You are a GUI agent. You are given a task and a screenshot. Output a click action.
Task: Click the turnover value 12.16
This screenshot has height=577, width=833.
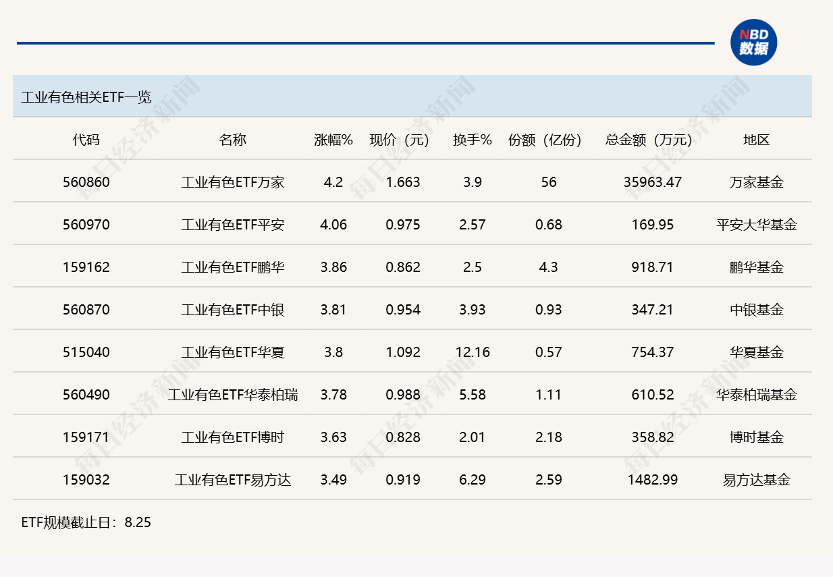[473, 352]
